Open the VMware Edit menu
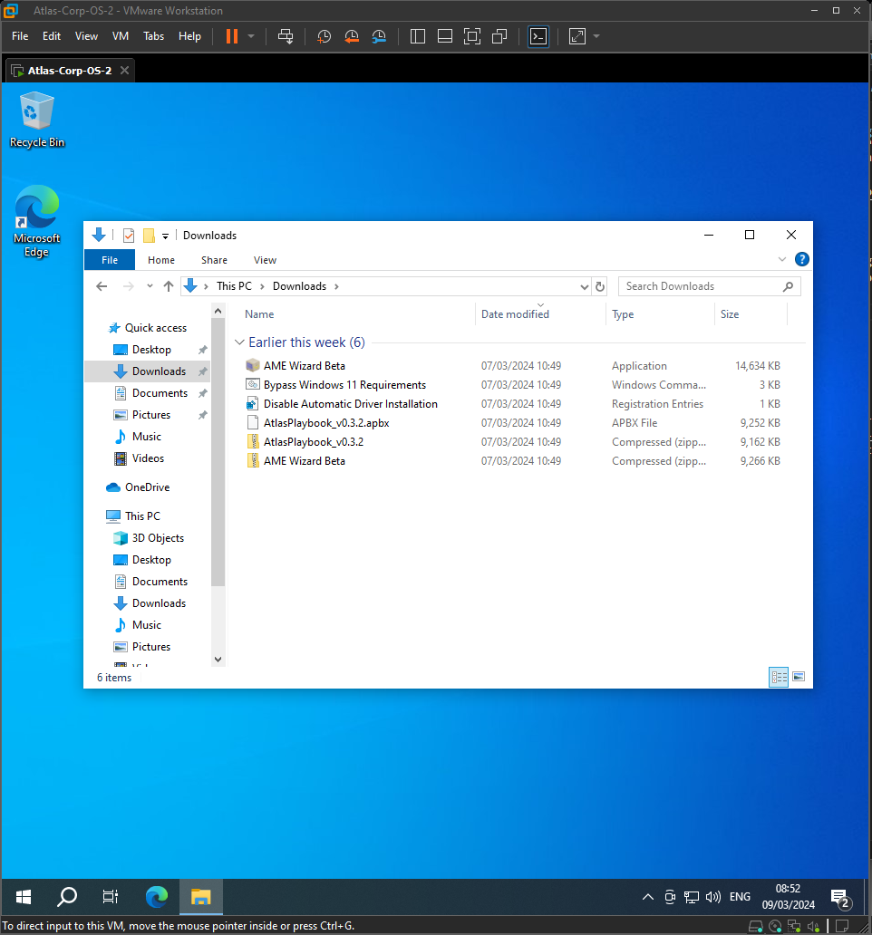The image size is (872, 935). pos(52,36)
